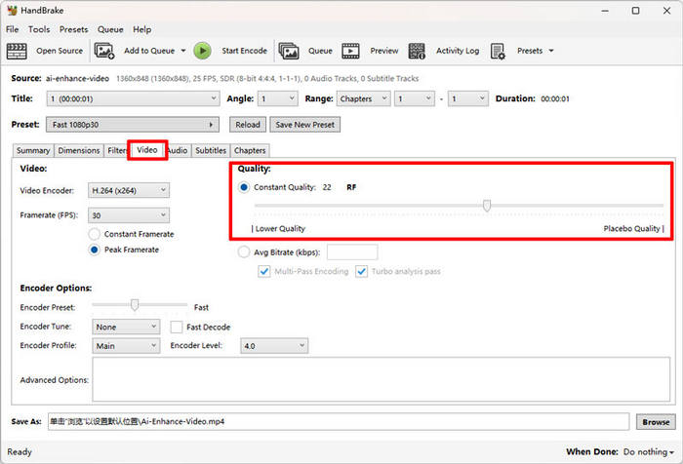Open the File menu

click(x=12, y=29)
